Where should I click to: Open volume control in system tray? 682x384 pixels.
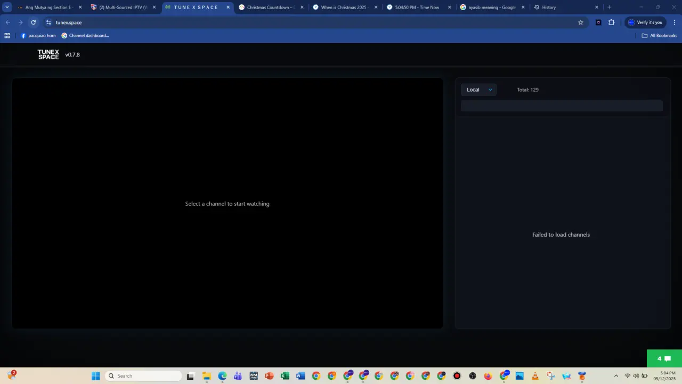click(x=636, y=376)
